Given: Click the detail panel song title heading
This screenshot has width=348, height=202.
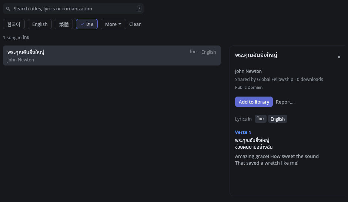Looking at the screenshot, I should [256, 55].
